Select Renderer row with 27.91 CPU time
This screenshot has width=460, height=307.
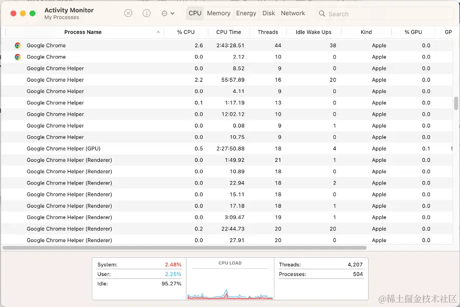(x=227, y=240)
